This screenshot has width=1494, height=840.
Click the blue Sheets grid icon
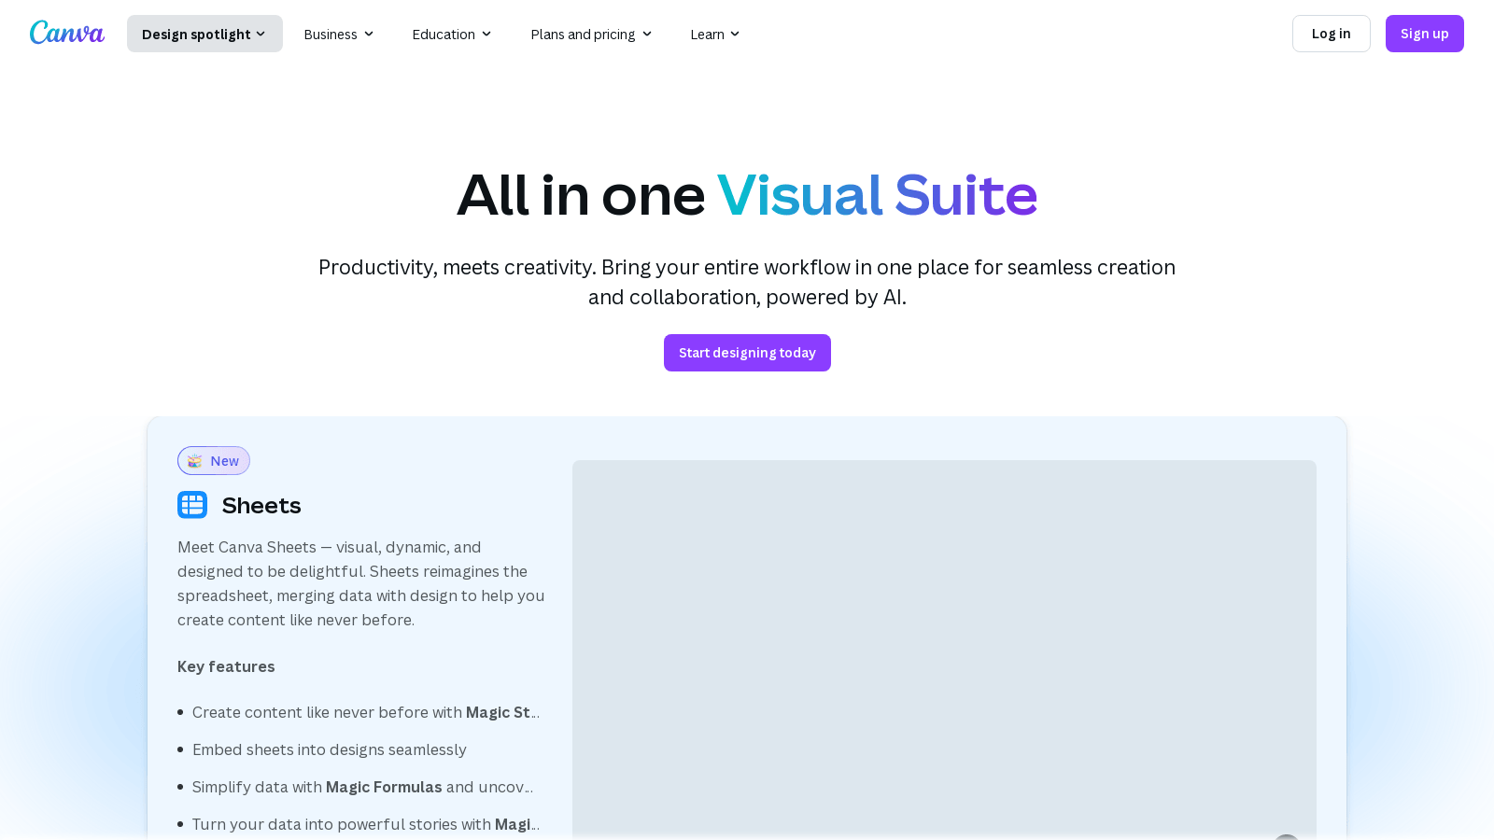pos(192,505)
